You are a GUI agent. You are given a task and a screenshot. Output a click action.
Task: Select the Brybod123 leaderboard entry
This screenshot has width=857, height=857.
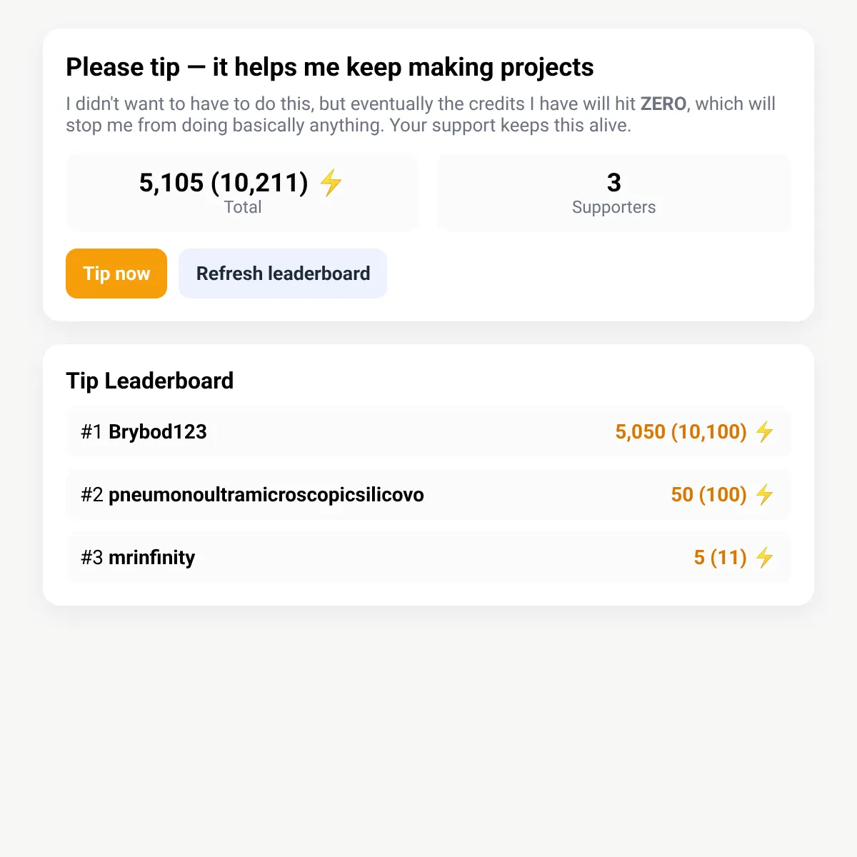tap(428, 431)
